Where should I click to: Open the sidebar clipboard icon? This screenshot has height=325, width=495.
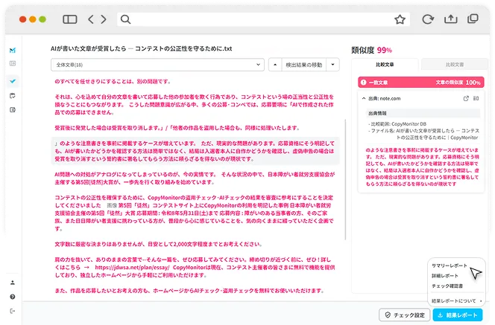pos(13,96)
